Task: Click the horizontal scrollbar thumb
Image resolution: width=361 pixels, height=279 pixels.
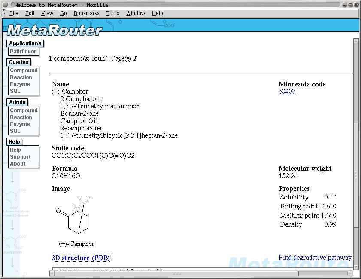Action: (x=176, y=274)
